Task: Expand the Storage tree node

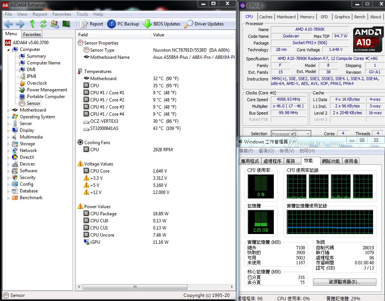Action: coord(9,144)
